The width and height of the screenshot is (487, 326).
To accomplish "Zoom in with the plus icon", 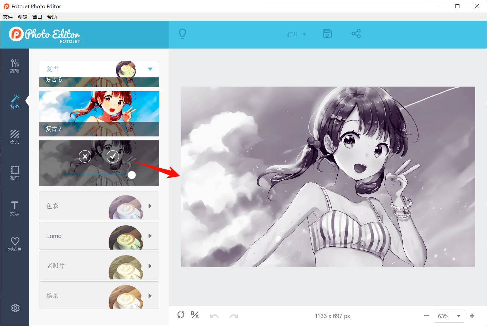I will click(472, 316).
